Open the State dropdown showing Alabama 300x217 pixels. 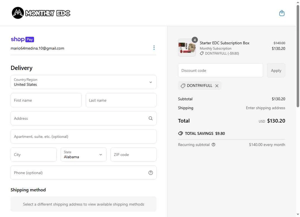[x=84, y=154]
